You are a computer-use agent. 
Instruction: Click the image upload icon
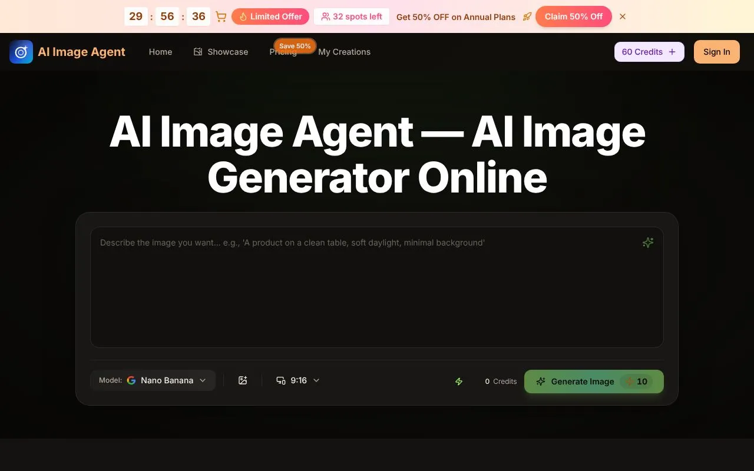243,380
